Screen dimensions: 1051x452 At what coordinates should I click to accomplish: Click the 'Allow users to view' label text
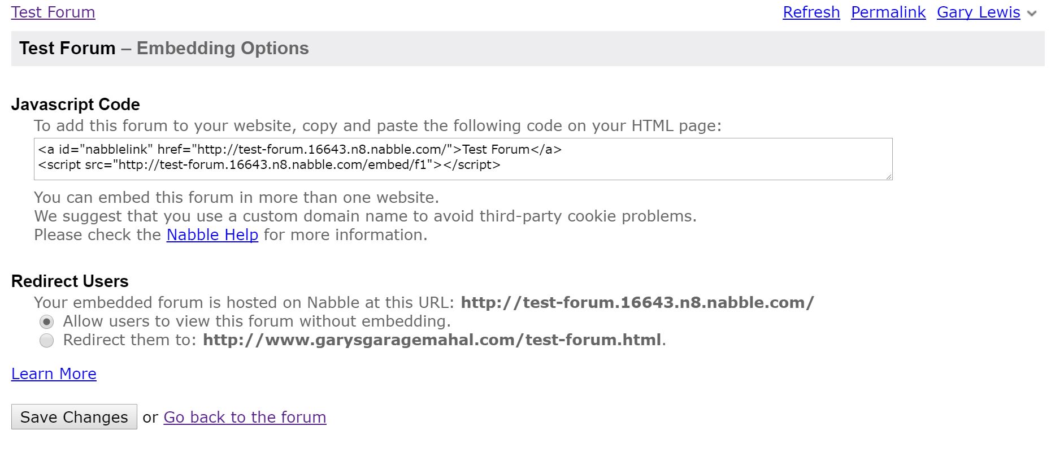point(257,321)
